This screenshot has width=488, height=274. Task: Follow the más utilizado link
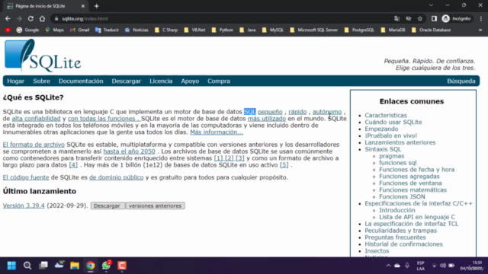(x=267, y=119)
